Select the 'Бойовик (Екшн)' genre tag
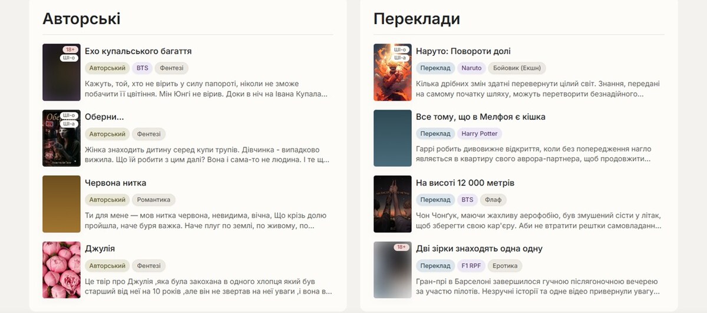 [x=517, y=68]
